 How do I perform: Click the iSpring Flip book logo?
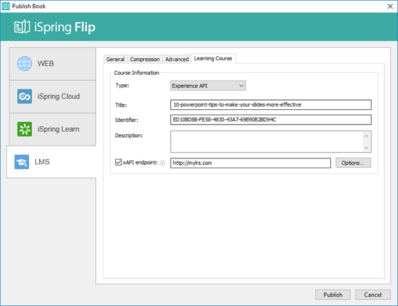(22, 27)
